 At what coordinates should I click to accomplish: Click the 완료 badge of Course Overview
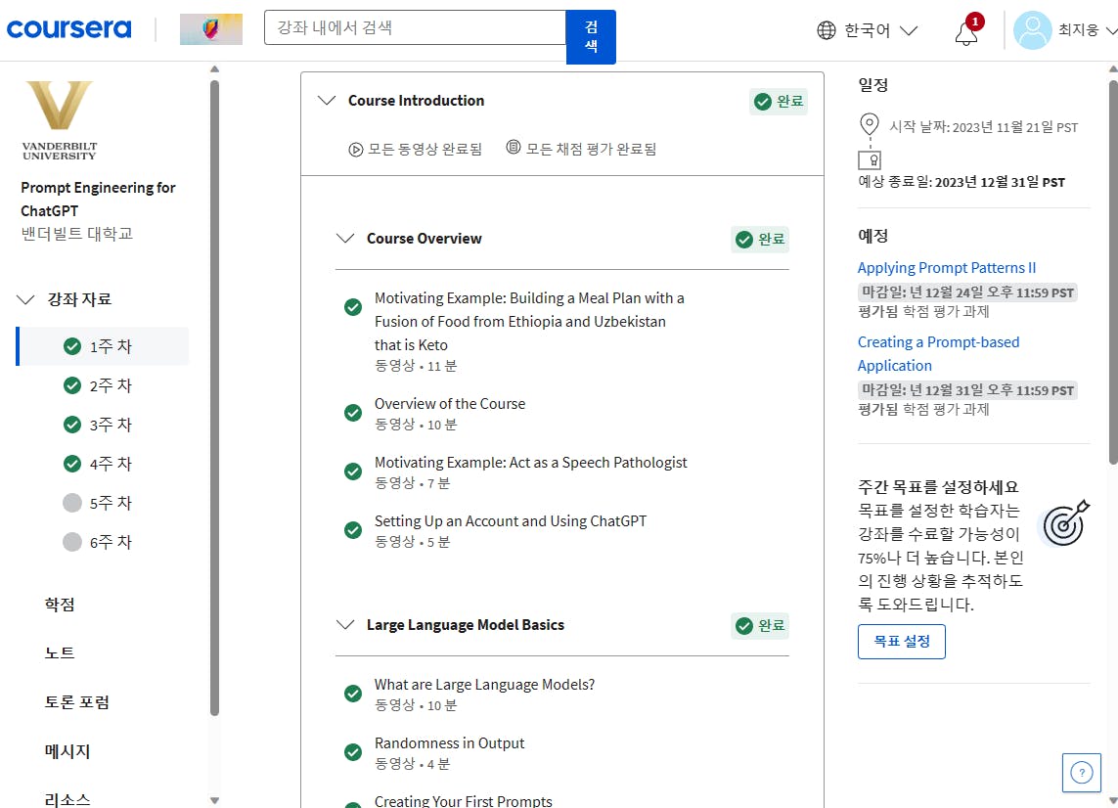(760, 240)
